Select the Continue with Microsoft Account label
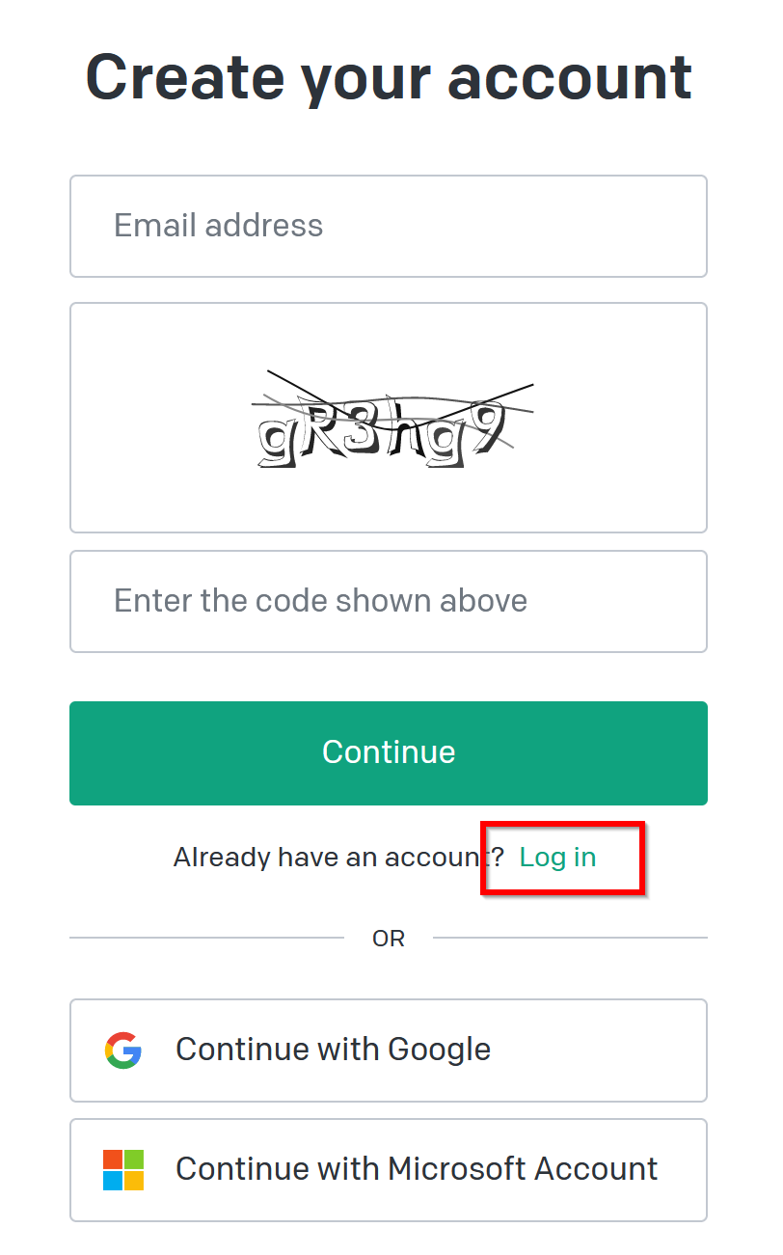This screenshot has height=1255, width=783. click(x=417, y=1169)
